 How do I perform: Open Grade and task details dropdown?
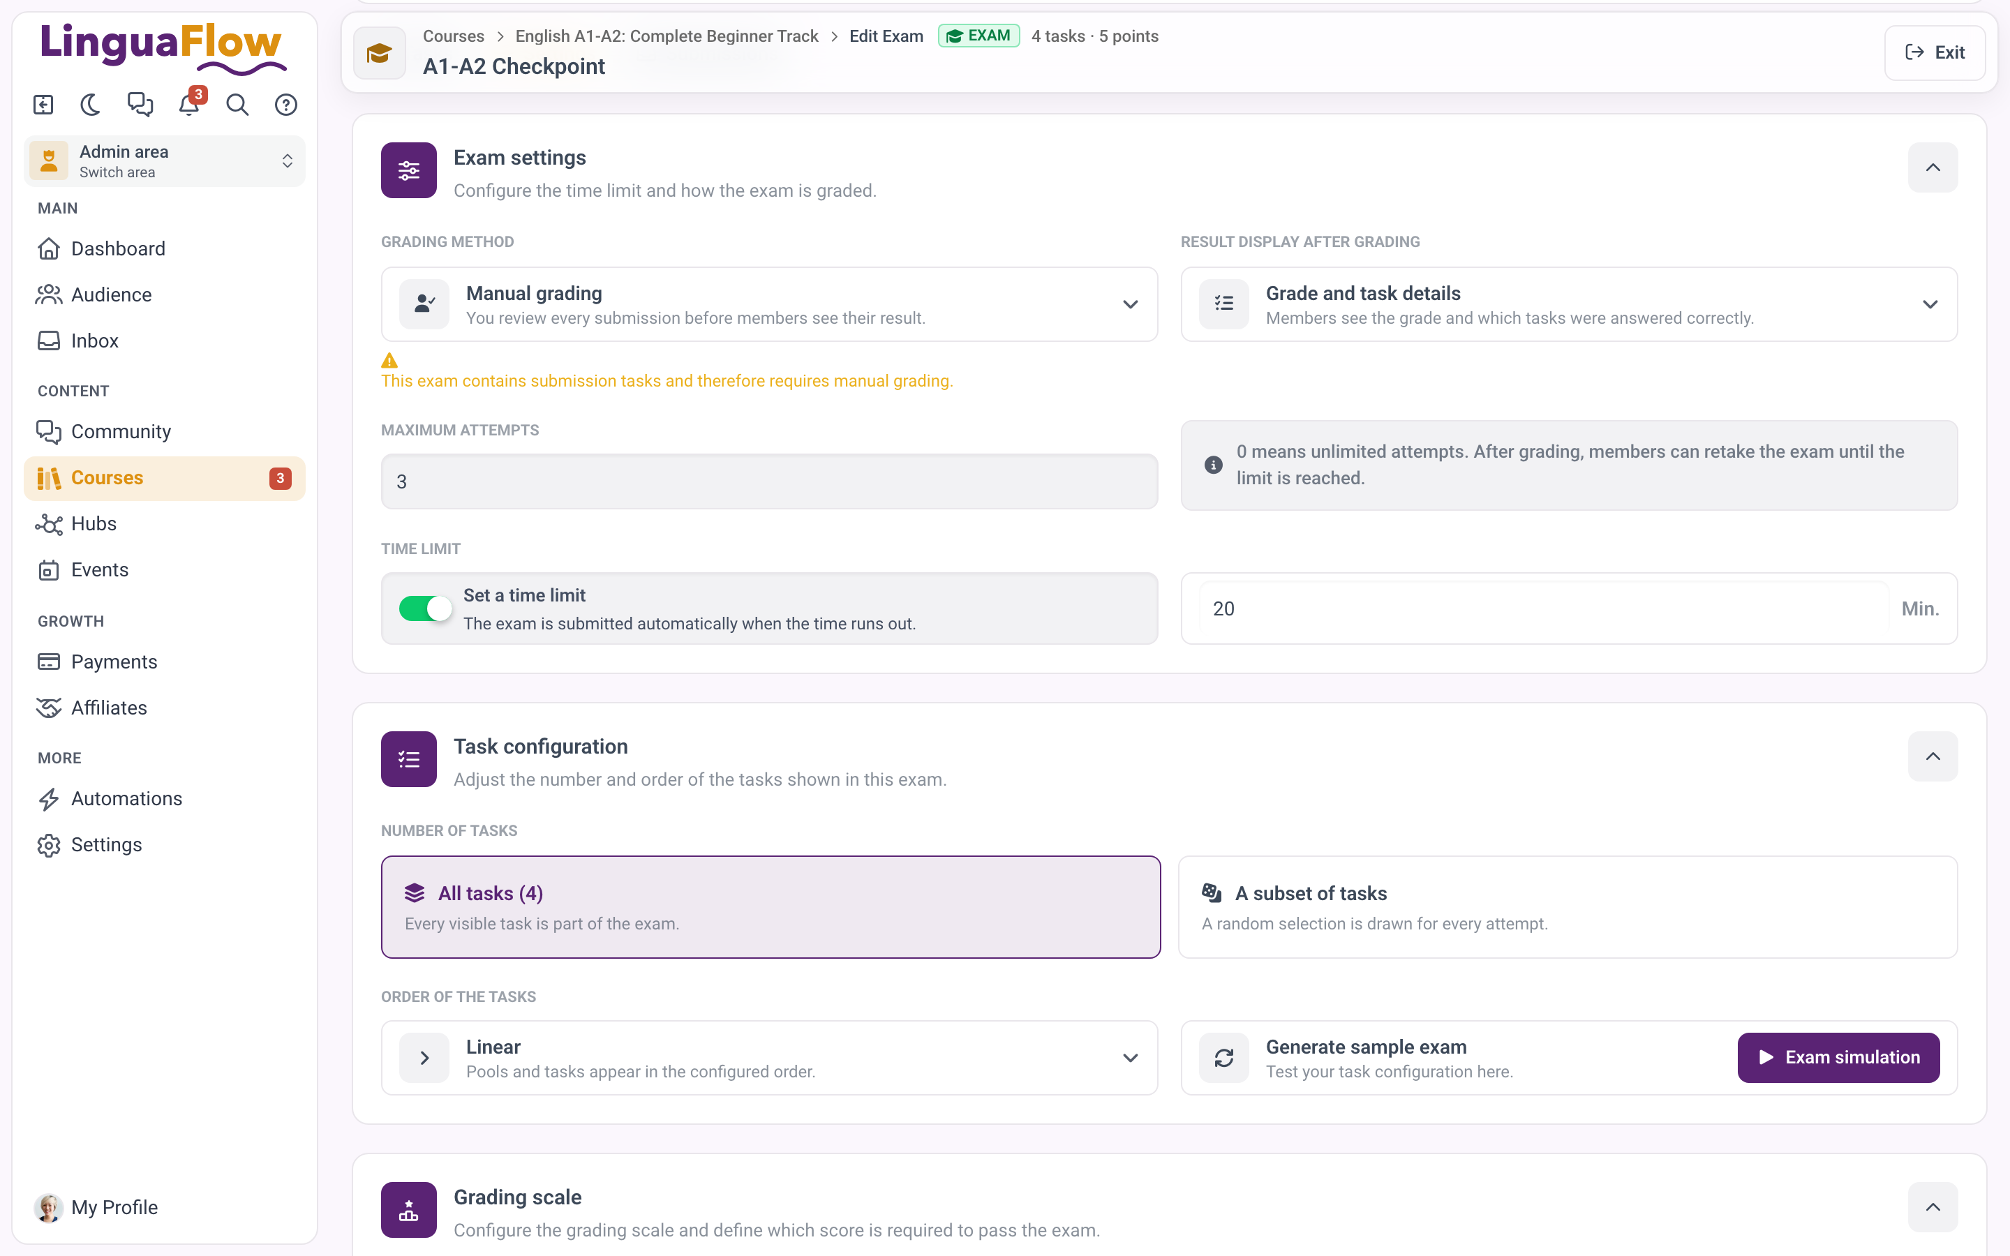[x=1569, y=304]
